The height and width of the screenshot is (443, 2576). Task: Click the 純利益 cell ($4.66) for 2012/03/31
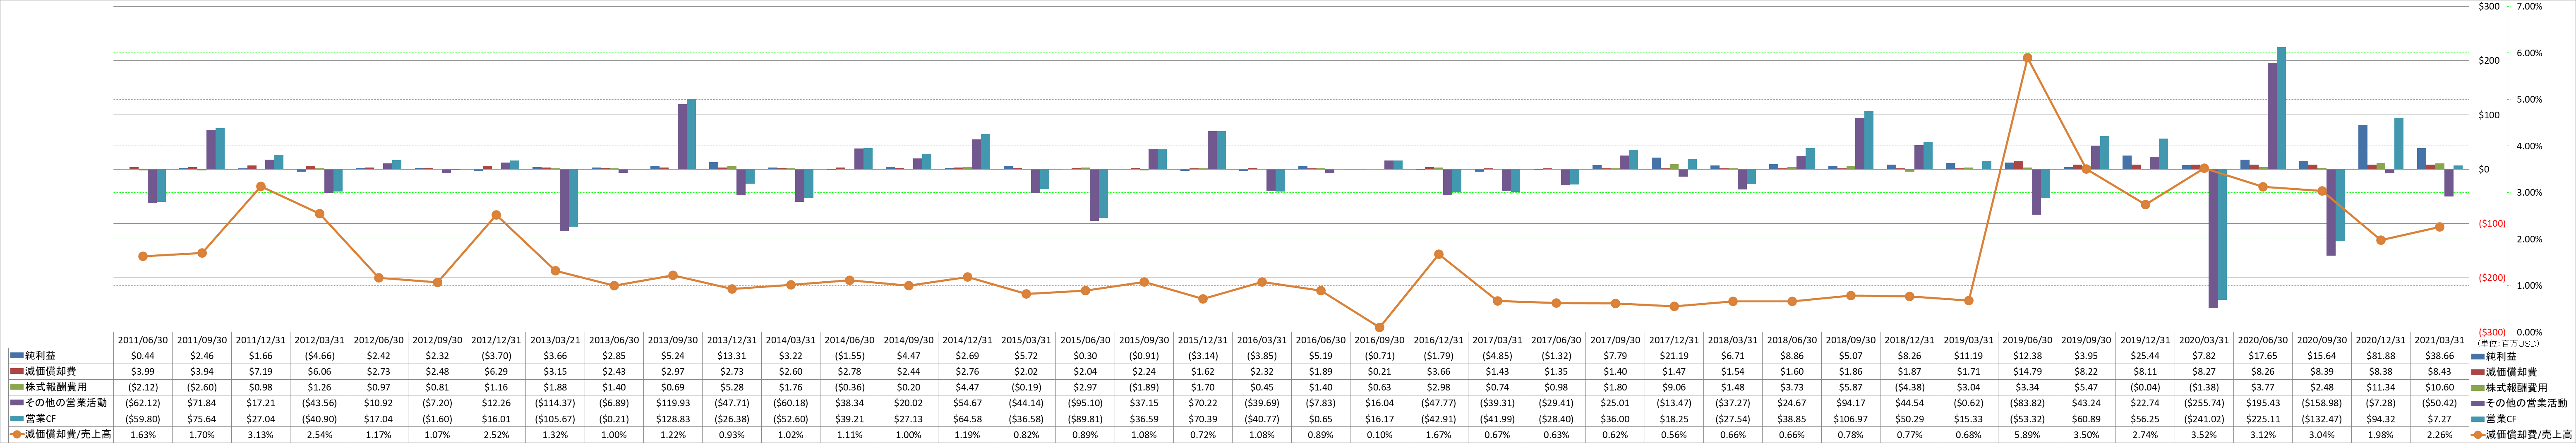pyautogui.click(x=320, y=356)
